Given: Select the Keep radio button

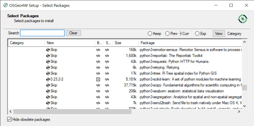Looking at the screenshot, I should click(150, 34).
